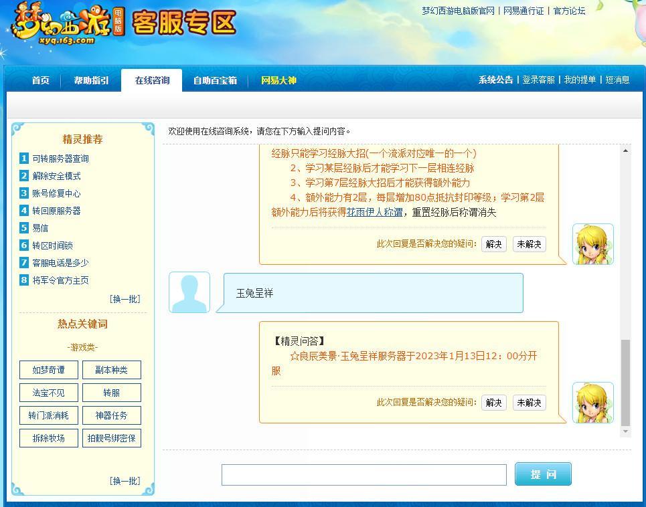The width and height of the screenshot is (646, 507).
Task: Open 网易通行证 link
Action: click(523, 11)
